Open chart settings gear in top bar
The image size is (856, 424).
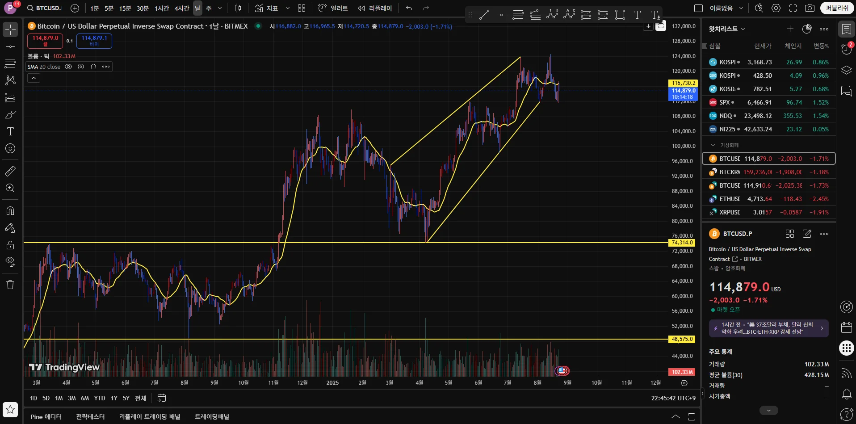776,8
